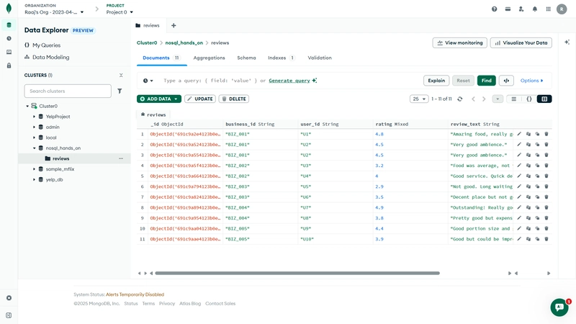Open the help question mark icon
This screenshot has height=324, width=576.
point(495,9)
